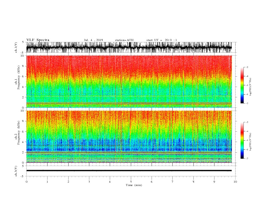Click the ch.3 flat voltage trace
Image resolution: width=265 pixels, height=204 pixels.
click(129, 171)
